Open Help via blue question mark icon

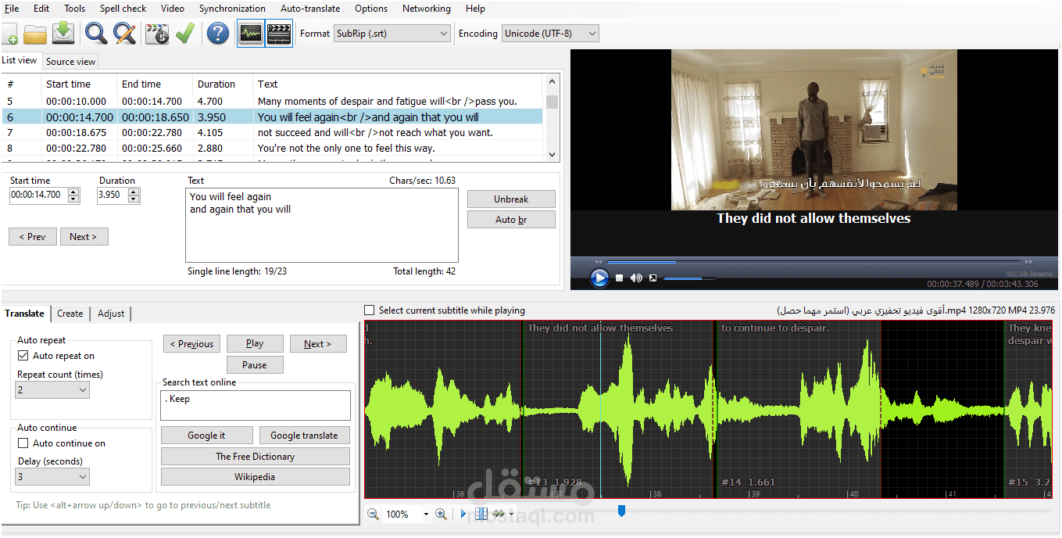tap(218, 34)
